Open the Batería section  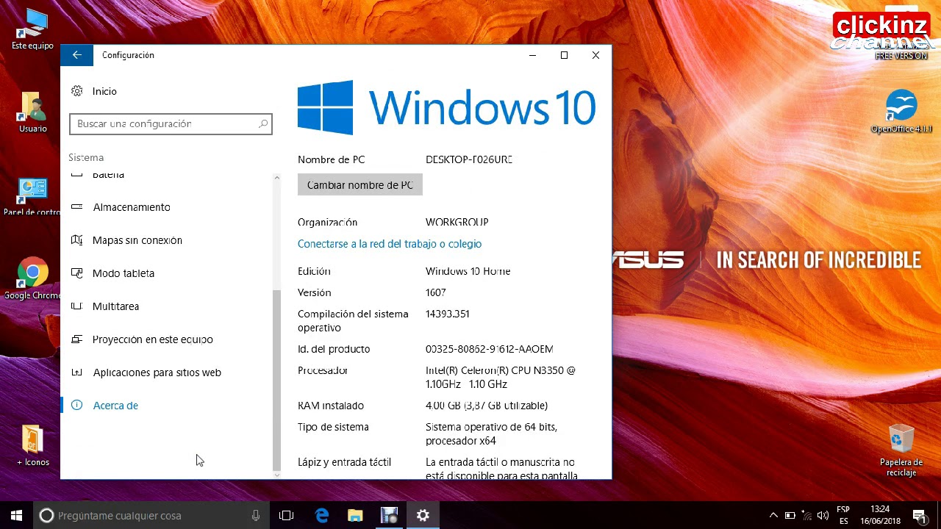(x=108, y=176)
